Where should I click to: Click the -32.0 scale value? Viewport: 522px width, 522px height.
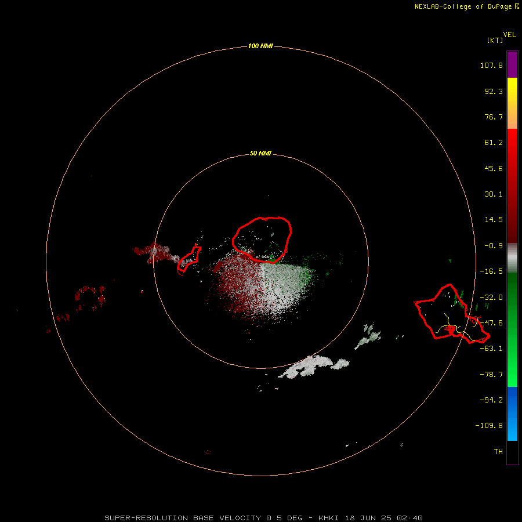(491, 298)
